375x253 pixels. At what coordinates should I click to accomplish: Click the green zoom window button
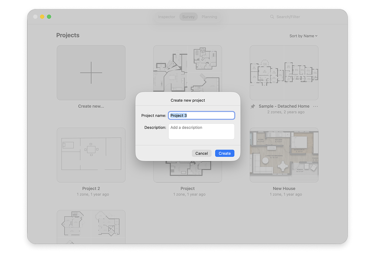(49, 17)
